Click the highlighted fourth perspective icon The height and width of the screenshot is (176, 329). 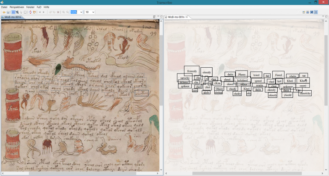316,12
